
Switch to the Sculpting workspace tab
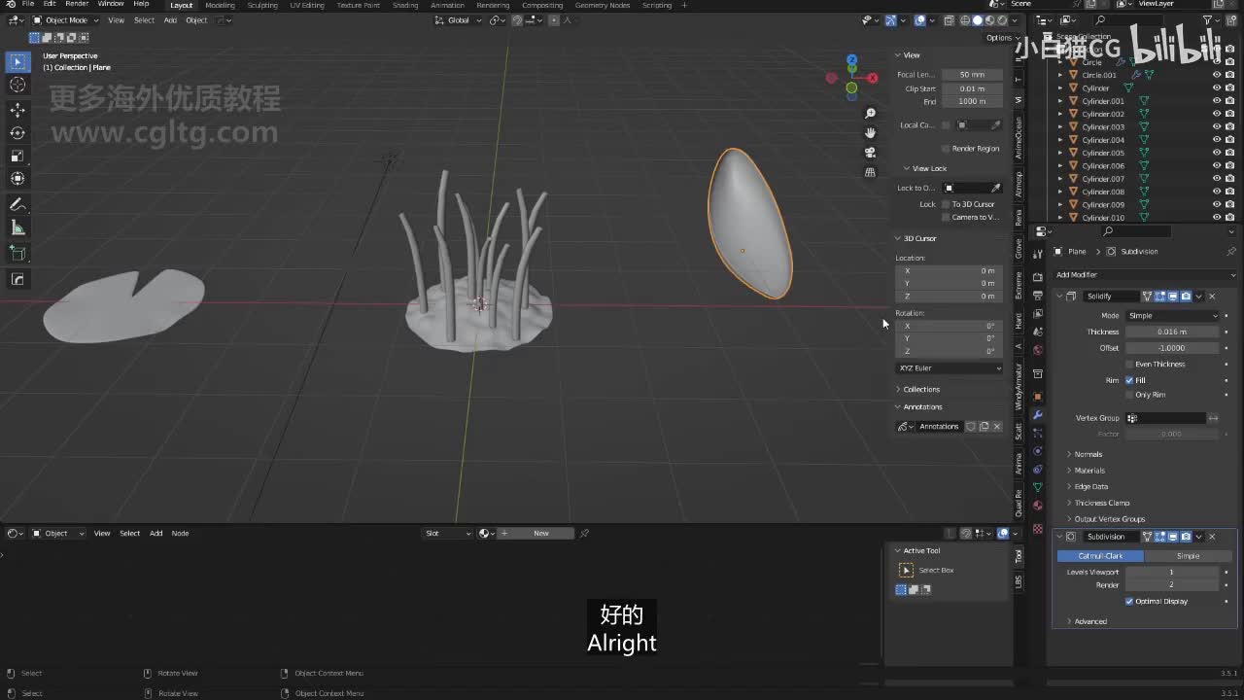262,5
